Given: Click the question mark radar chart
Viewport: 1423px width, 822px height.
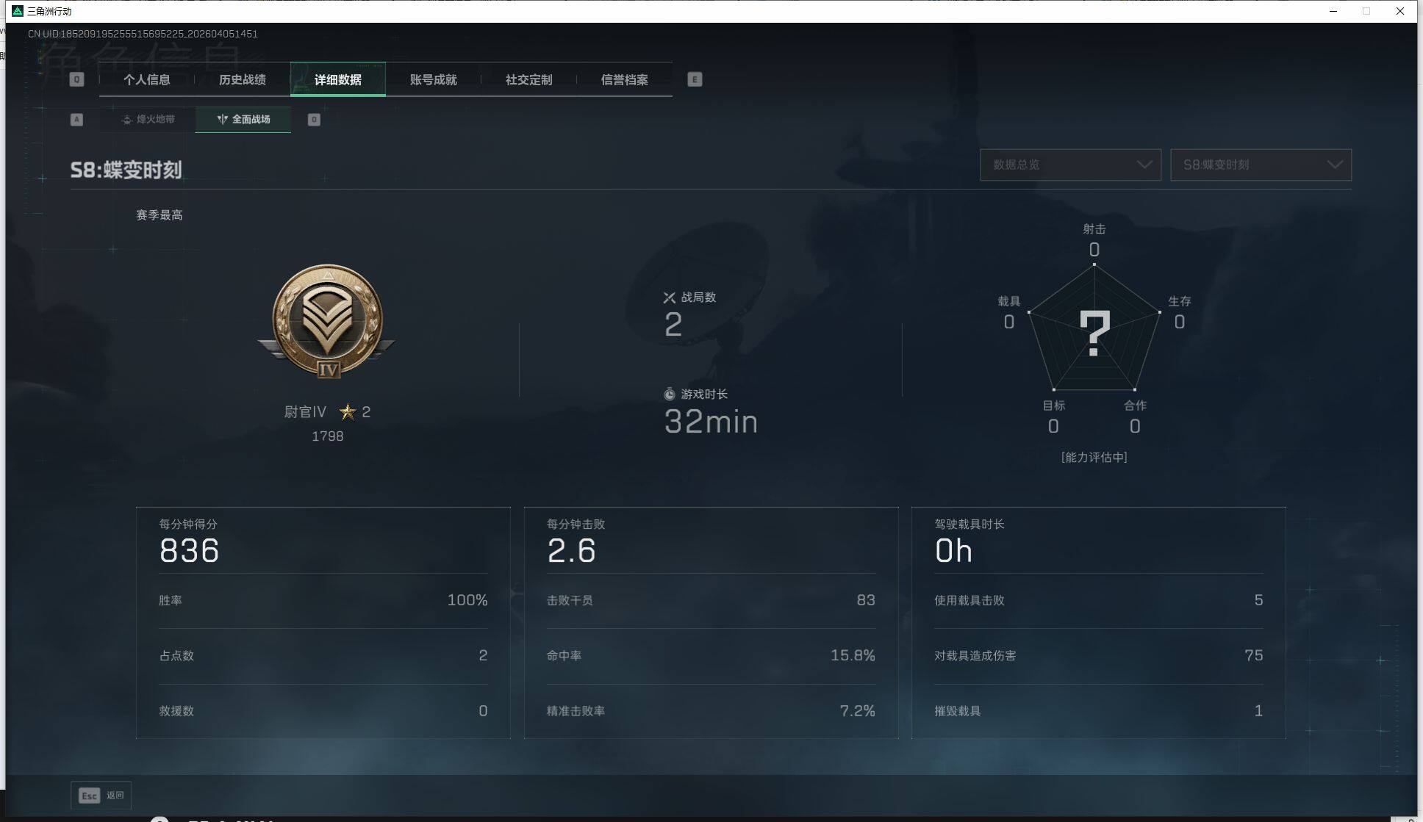Looking at the screenshot, I should pos(1094,332).
